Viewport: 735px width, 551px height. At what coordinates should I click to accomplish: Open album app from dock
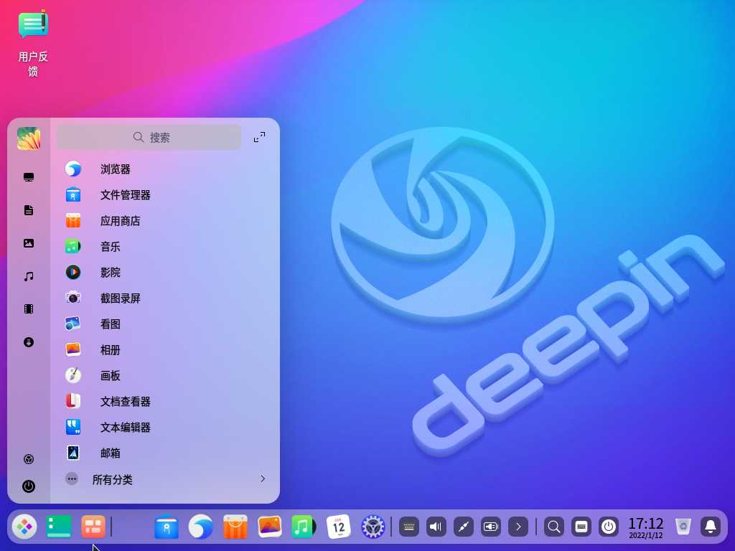270,527
